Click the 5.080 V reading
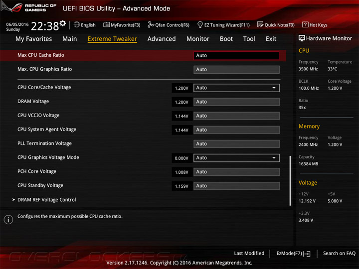This screenshot has height=269, width=359. [335, 201]
